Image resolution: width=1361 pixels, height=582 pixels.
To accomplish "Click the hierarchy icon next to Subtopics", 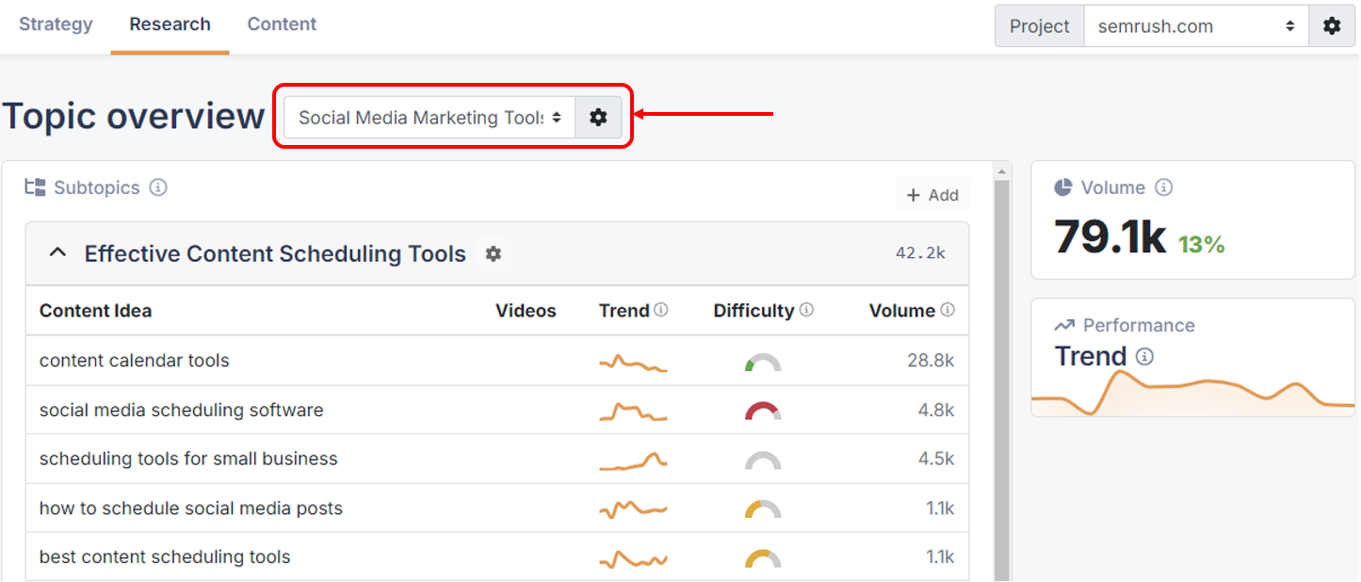I will (x=33, y=187).
